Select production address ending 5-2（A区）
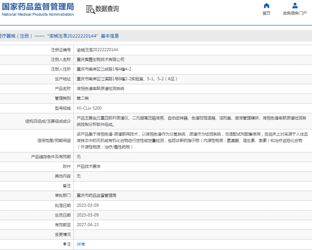This screenshot has width=312, height=250. (x=127, y=79)
